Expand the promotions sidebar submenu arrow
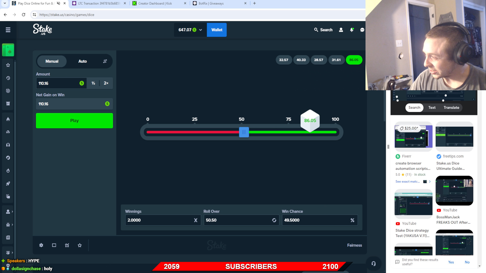This screenshot has height=273, width=486. [x=12, y=224]
